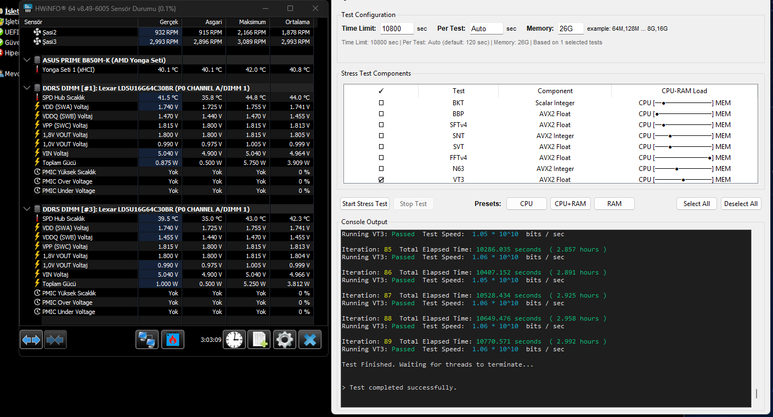Image resolution: width=773 pixels, height=417 pixels.
Task: Click the collapse sensor columns arrows icon in HWiNFO
Action: click(x=55, y=340)
